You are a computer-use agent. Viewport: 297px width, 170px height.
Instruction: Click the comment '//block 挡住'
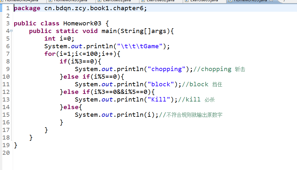pos(202,84)
